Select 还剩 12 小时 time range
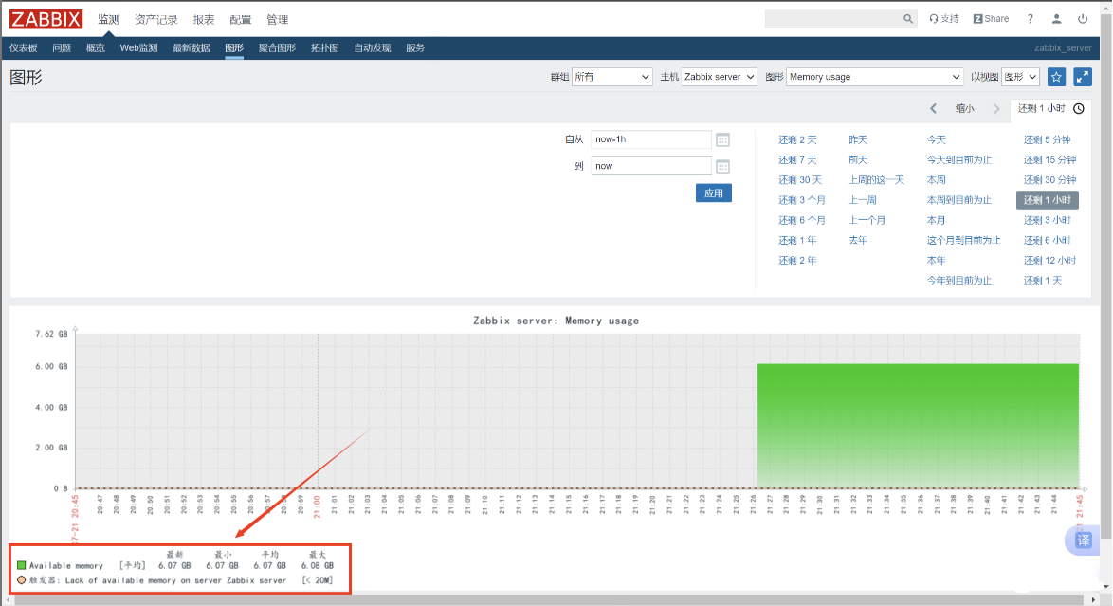 click(1049, 260)
